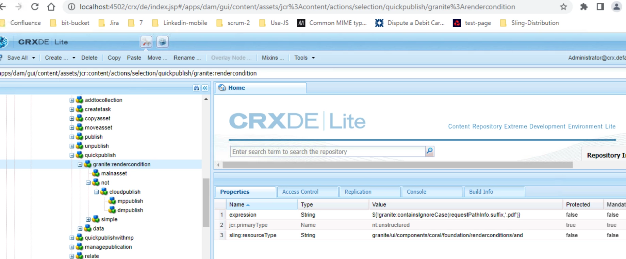Collapse the granite:rendercondition node
The height and width of the screenshot is (259, 626).
coord(80,164)
